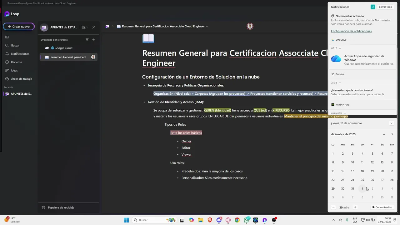Open the Windows Start menu
Image resolution: width=400 pixels, height=225 pixels.
point(126,220)
